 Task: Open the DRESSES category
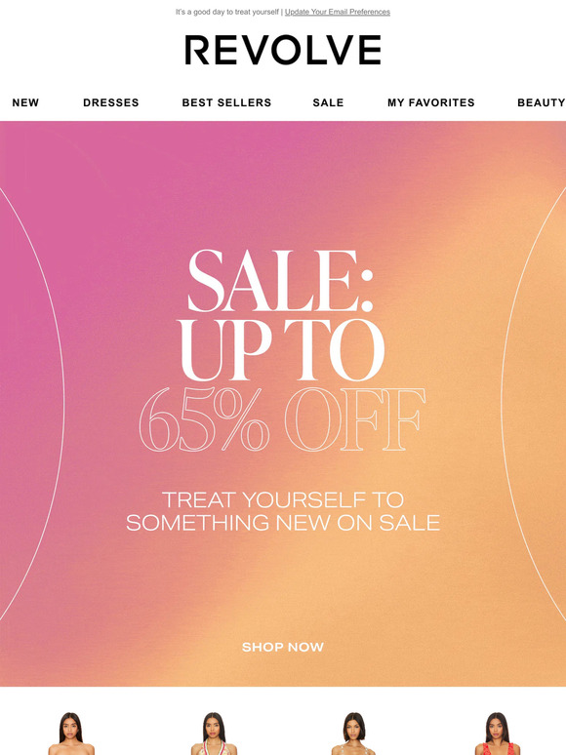point(111,102)
